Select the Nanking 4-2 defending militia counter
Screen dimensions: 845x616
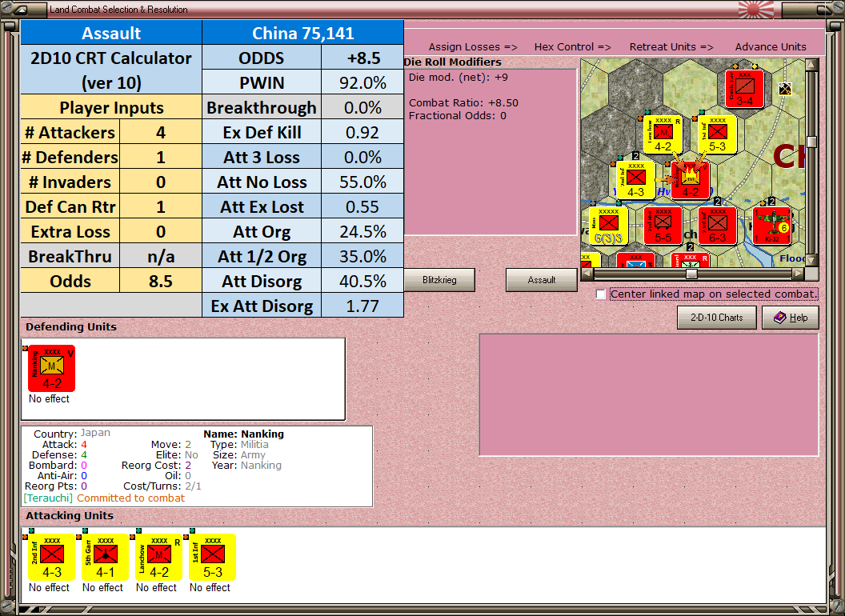click(x=52, y=368)
